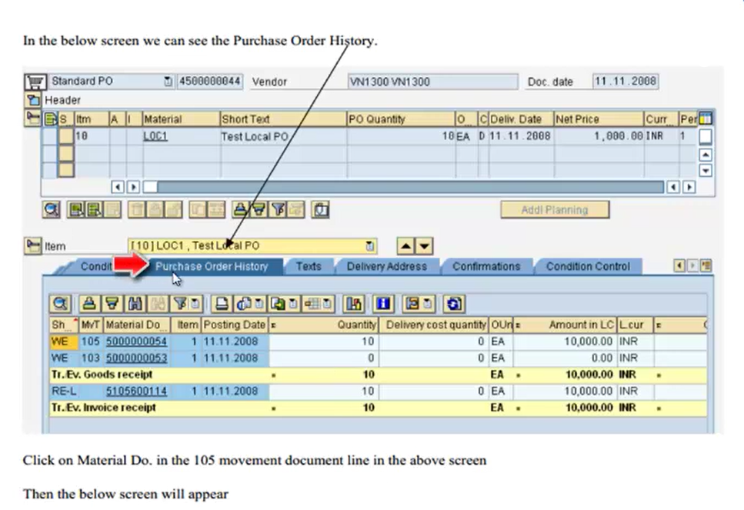Switch to the Purchase Order History tab
The image size is (744, 510).
pos(212,267)
